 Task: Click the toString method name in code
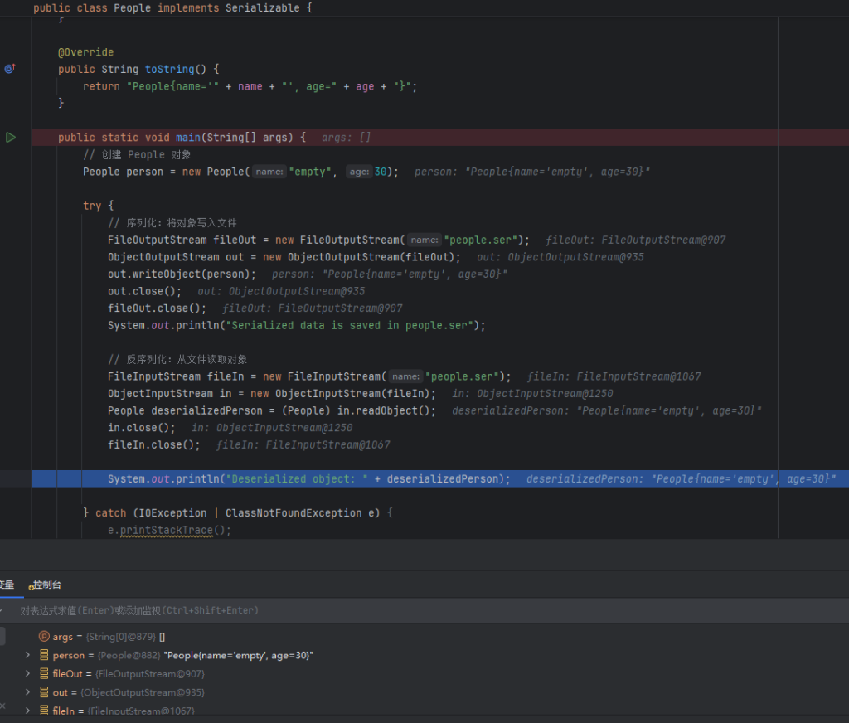(x=169, y=69)
